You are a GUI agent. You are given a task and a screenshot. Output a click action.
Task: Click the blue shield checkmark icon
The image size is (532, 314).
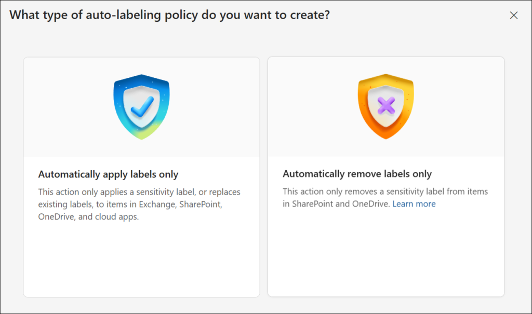(141, 107)
